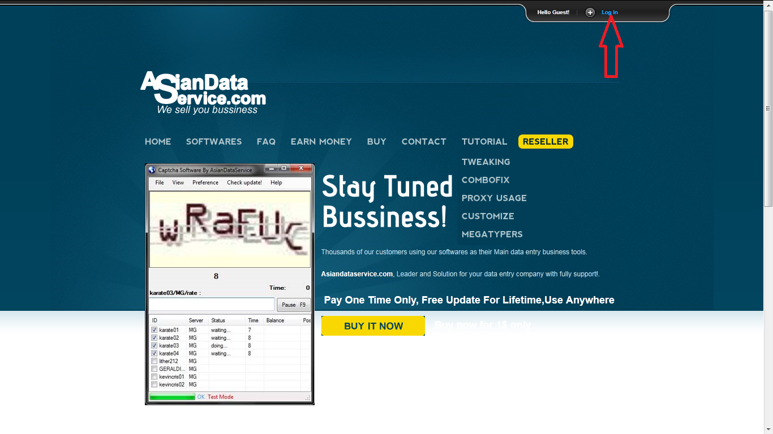Enable the kevincris02 checkbox

[154, 385]
